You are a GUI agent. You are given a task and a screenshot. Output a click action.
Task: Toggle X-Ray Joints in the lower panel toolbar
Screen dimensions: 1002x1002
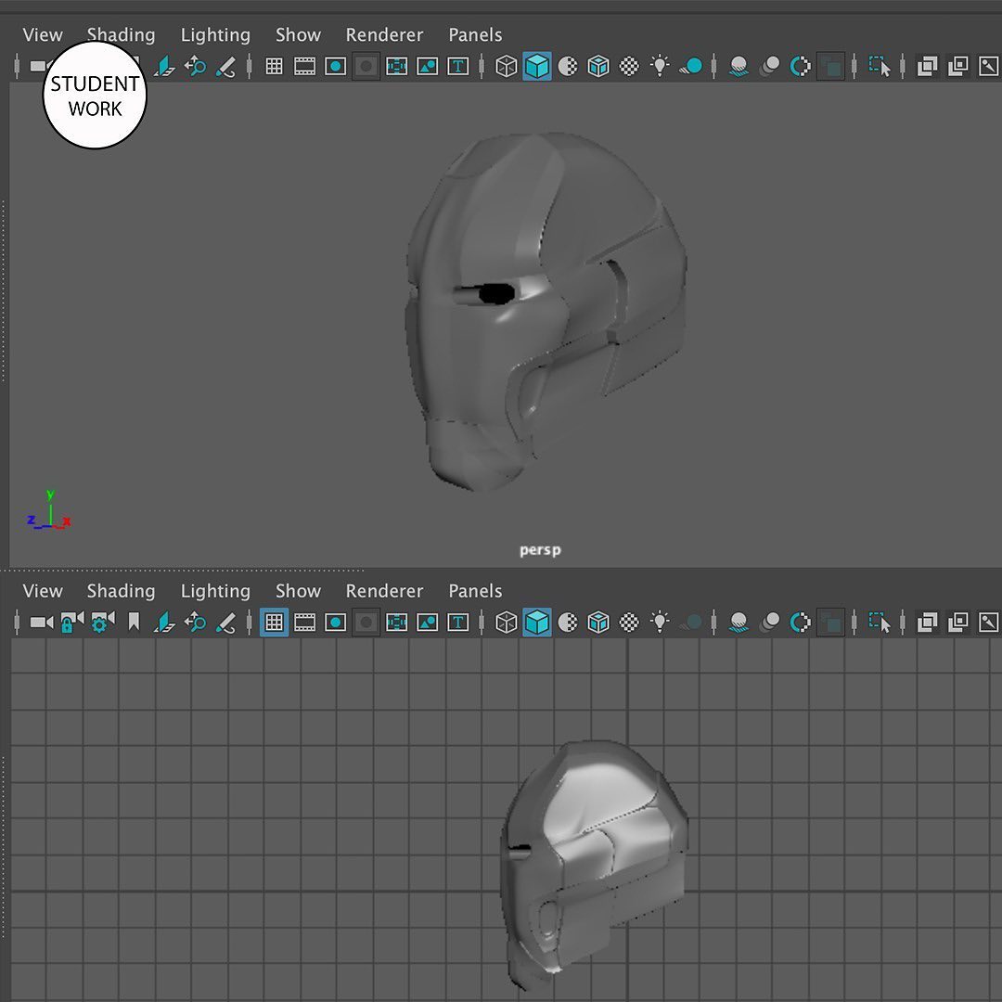click(x=989, y=623)
